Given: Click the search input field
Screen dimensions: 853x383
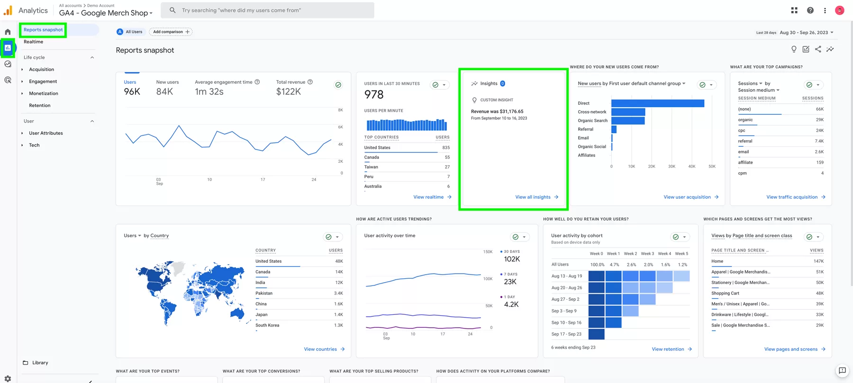Looking at the screenshot, I should click(267, 10).
